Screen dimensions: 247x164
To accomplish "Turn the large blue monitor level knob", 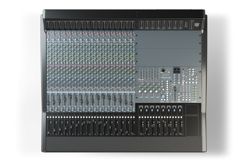I will point(163,96).
